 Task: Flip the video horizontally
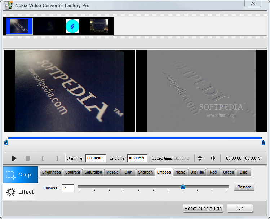point(213,158)
